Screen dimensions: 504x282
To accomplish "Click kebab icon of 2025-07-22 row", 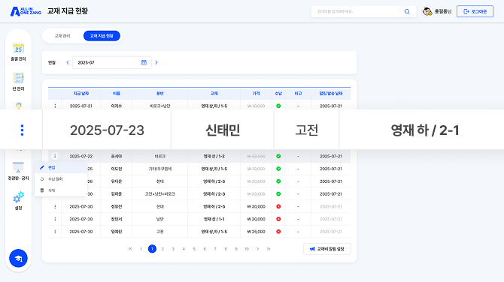I will coord(55,157).
